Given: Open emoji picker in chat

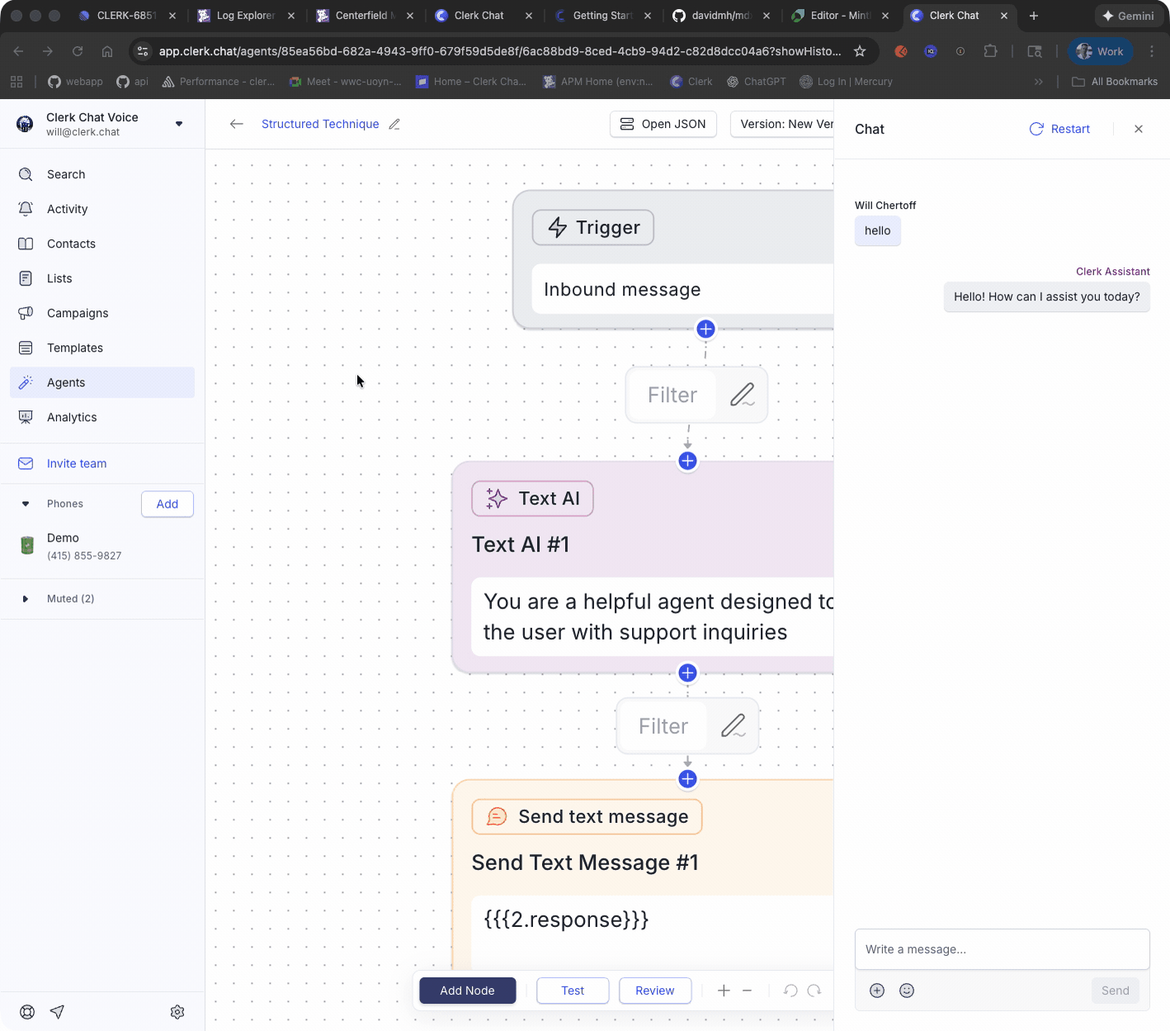Looking at the screenshot, I should click(x=907, y=991).
